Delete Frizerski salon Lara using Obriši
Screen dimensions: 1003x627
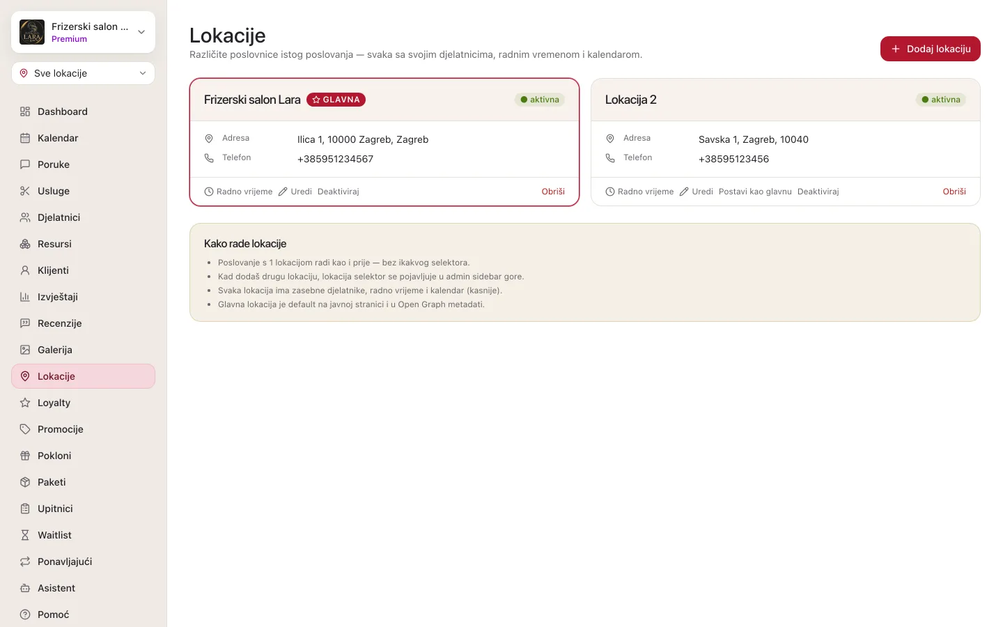553,192
